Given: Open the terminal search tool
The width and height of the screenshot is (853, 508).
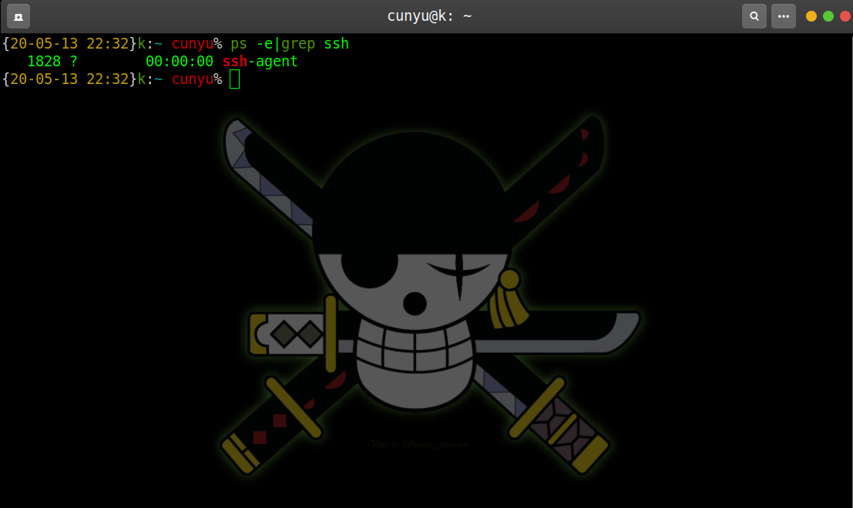Looking at the screenshot, I should point(754,16).
